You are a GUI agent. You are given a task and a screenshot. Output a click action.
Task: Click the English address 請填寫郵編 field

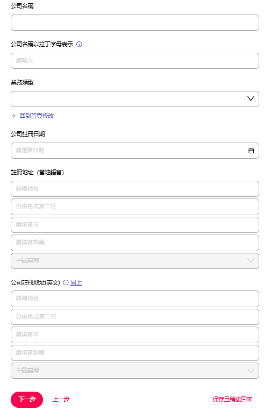click(x=135, y=353)
